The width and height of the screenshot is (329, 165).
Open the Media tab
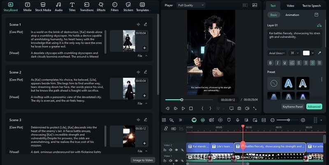[x=27, y=7]
